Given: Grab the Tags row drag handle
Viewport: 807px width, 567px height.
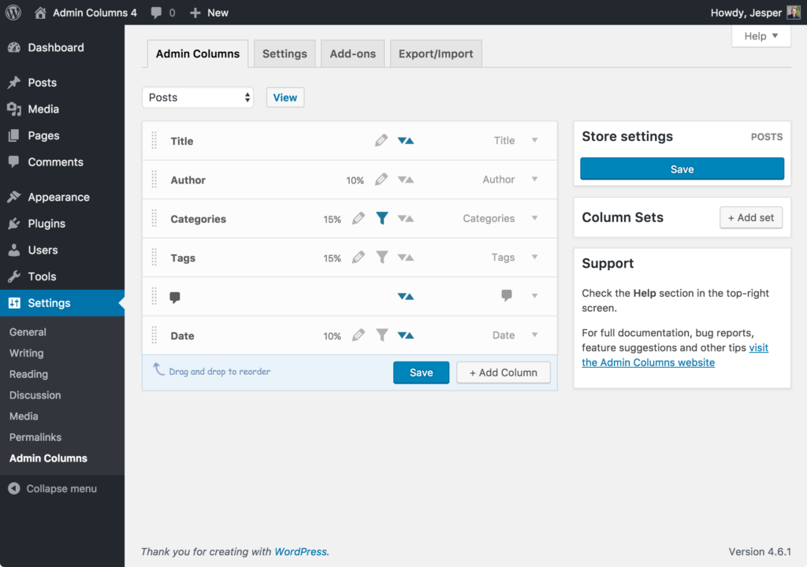Looking at the screenshot, I should (154, 258).
